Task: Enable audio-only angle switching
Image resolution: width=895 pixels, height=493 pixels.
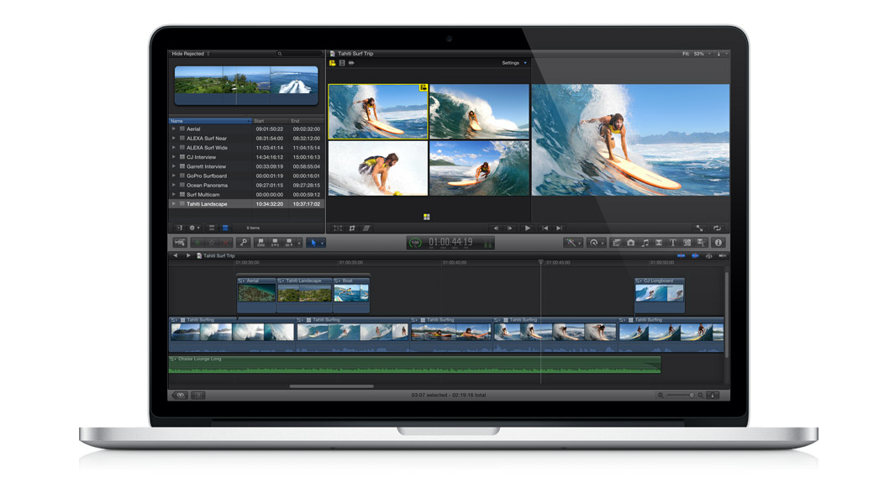Action: pos(351,63)
